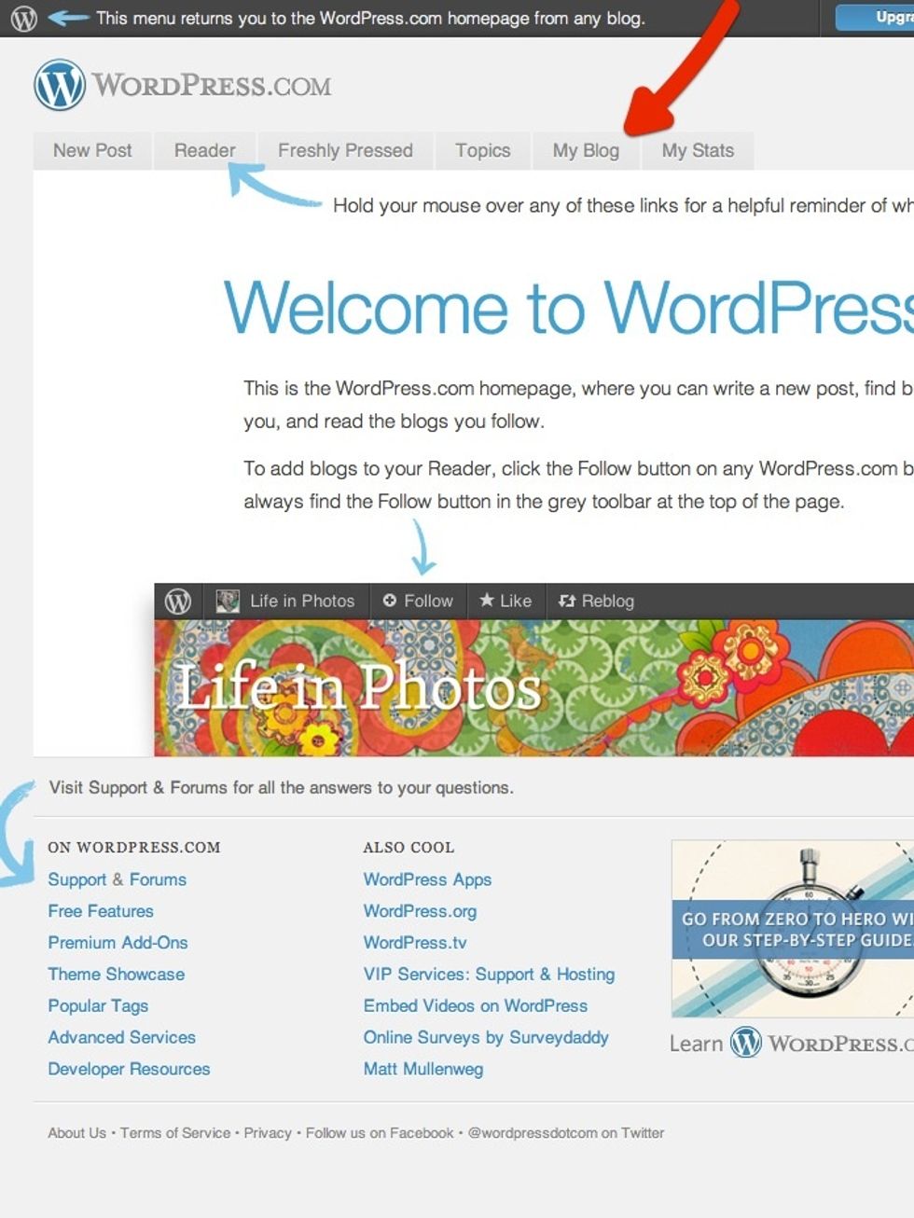Click the Reblog button in the toolbar
Image resolution: width=914 pixels, height=1218 pixels.
(596, 602)
